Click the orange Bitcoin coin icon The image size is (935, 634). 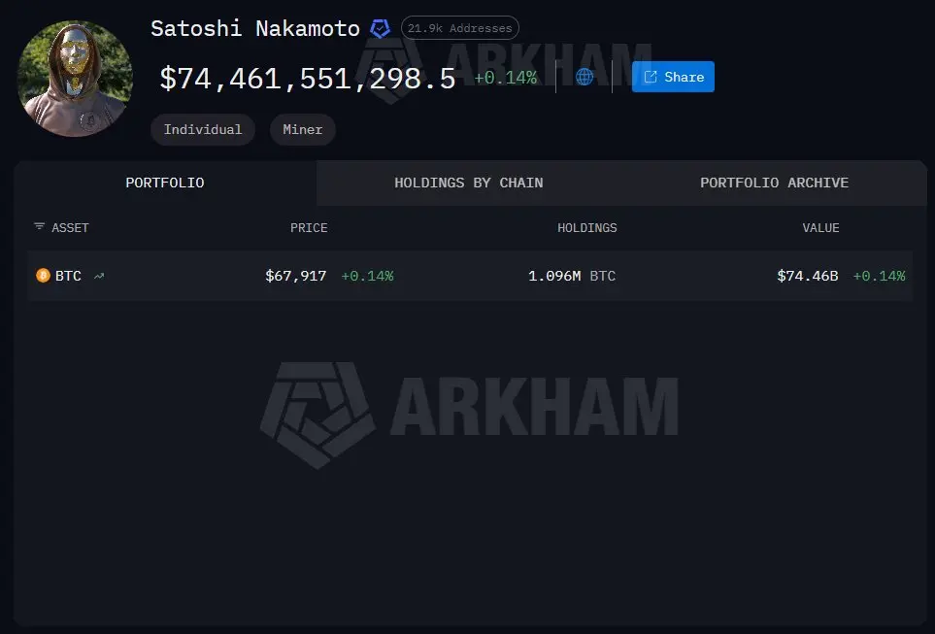click(43, 276)
